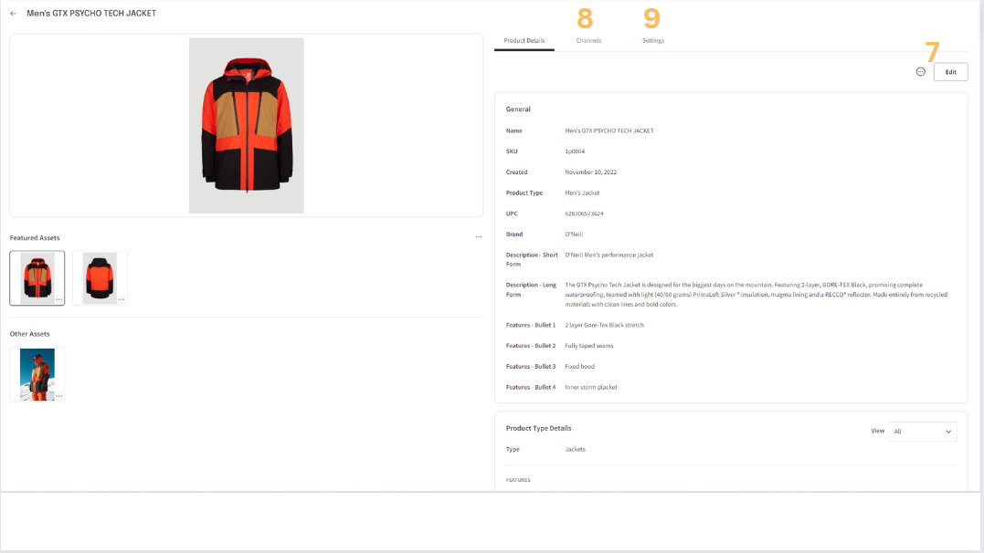Open the more options menu beside Edit
Image resolution: width=984 pixels, height=553 pixels.
(921, 72)
